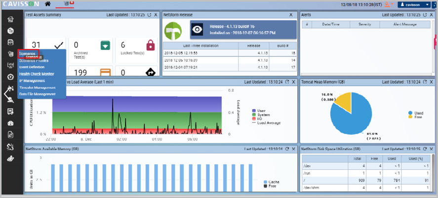Click the '2018-12-04 07:19:24' installation row
Viewport: 438px width, 198px height.
click(229, 67)
